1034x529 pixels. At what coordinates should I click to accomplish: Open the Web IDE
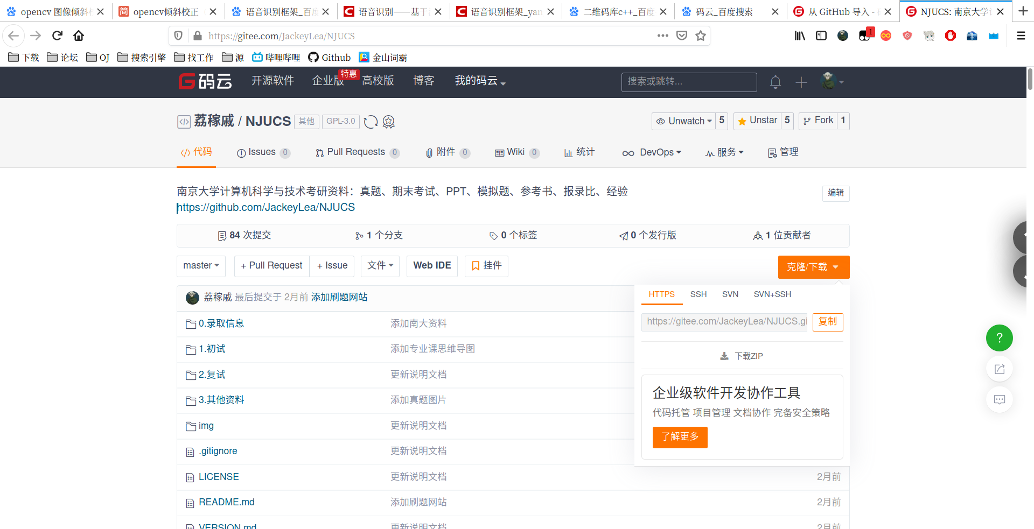coord(432,266)
